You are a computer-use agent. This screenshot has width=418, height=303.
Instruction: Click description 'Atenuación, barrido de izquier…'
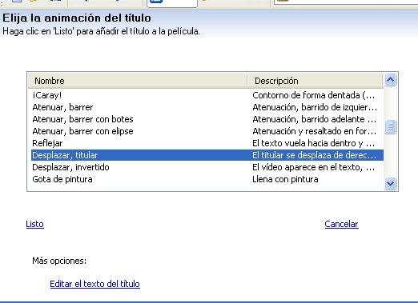pos(315,107)
